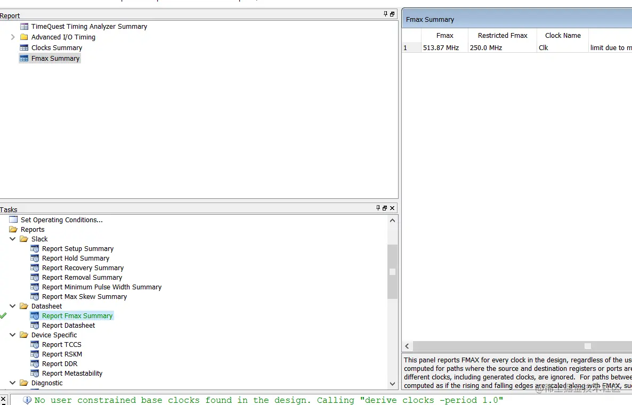Float the Report panel window
This screenshot has height=405, width=632.
click(x=392, y=14)
